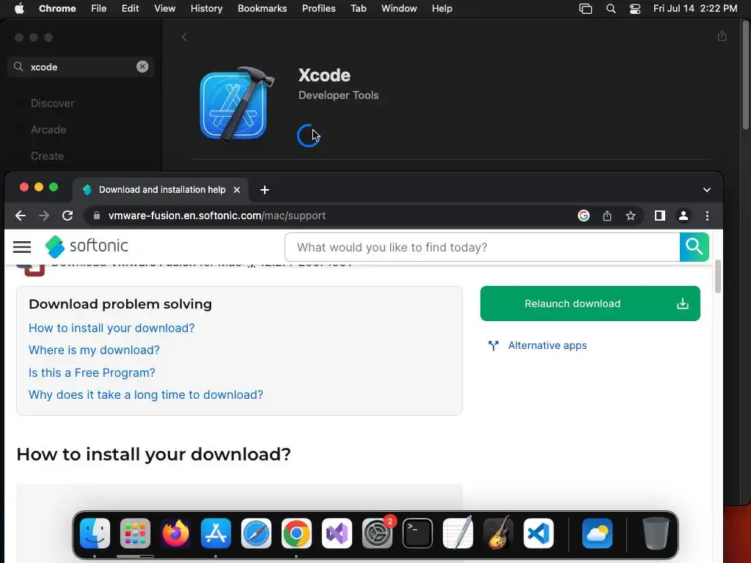The width and height of the screenshot is (751, 563).
Task: Launch Firefox from the dock
Action: [175, 533]
